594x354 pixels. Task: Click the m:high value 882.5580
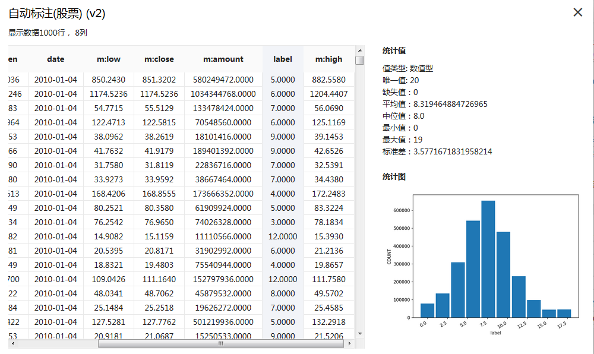[329, 80]
